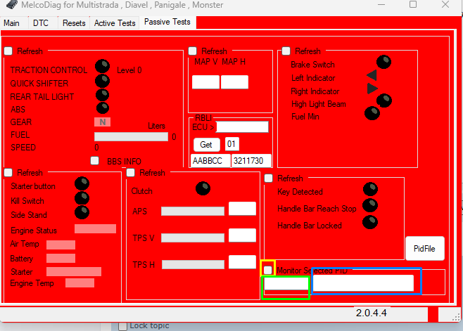Image resolution: width=463 pixels, height=331 pixels.
Task: Close the MelcoDiag window
Action: pos(445,4)
